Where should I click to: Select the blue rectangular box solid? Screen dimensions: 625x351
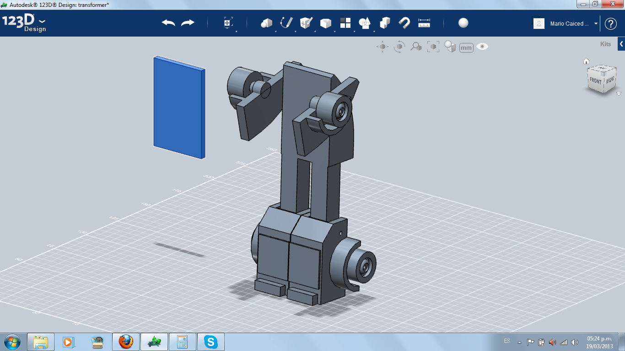coord(179,107)
